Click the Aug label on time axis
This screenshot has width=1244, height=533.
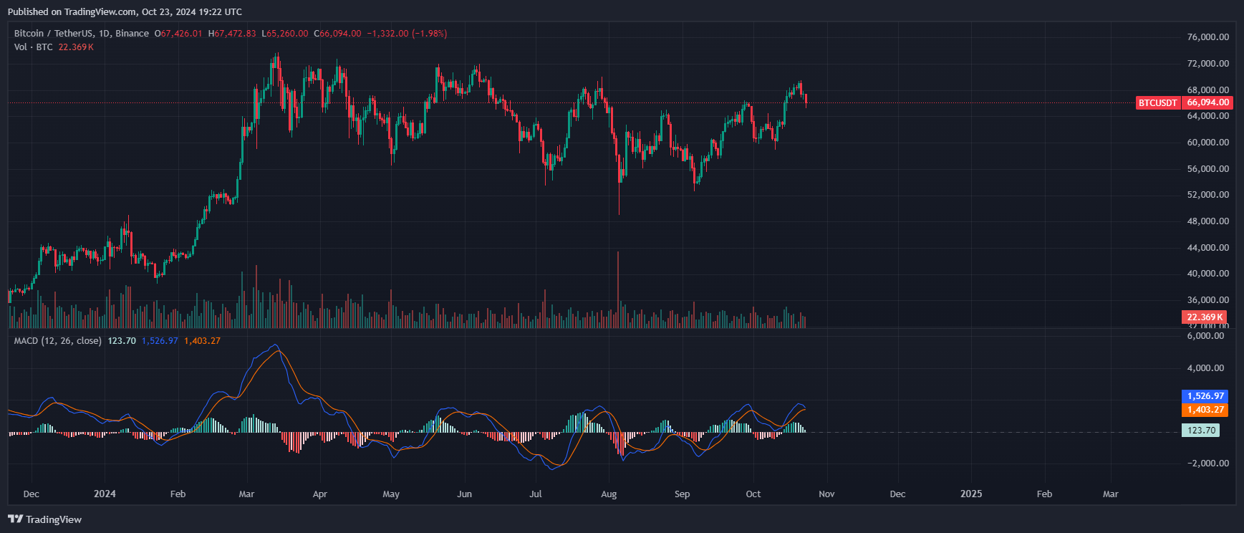click(609, 494)
